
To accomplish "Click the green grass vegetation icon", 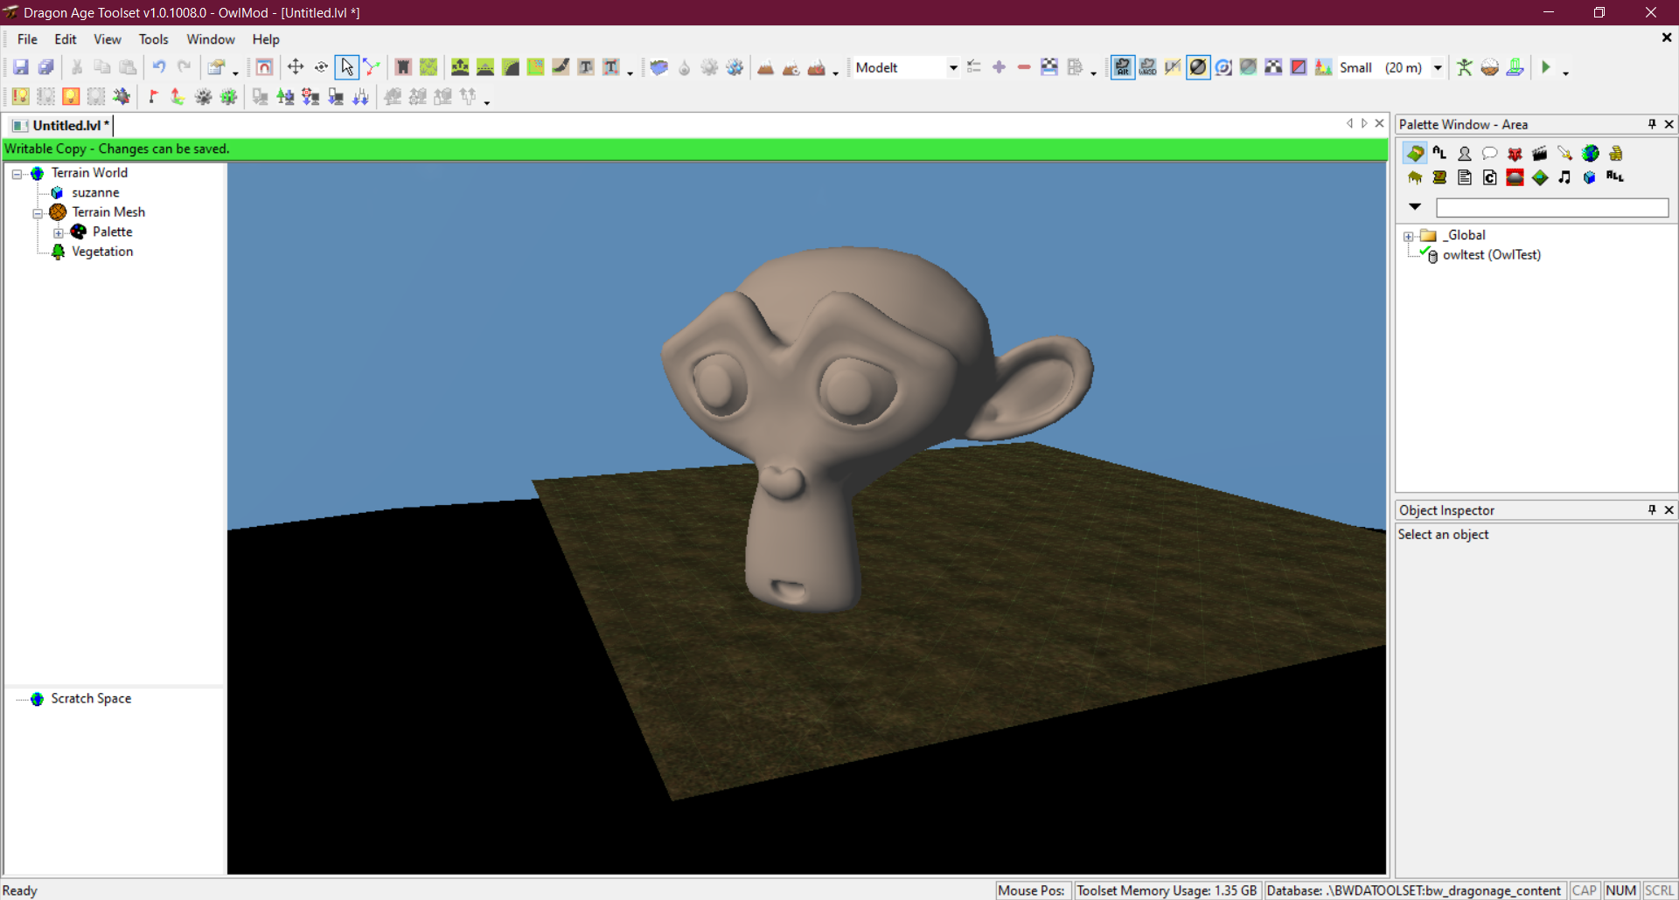I will 428,67.
